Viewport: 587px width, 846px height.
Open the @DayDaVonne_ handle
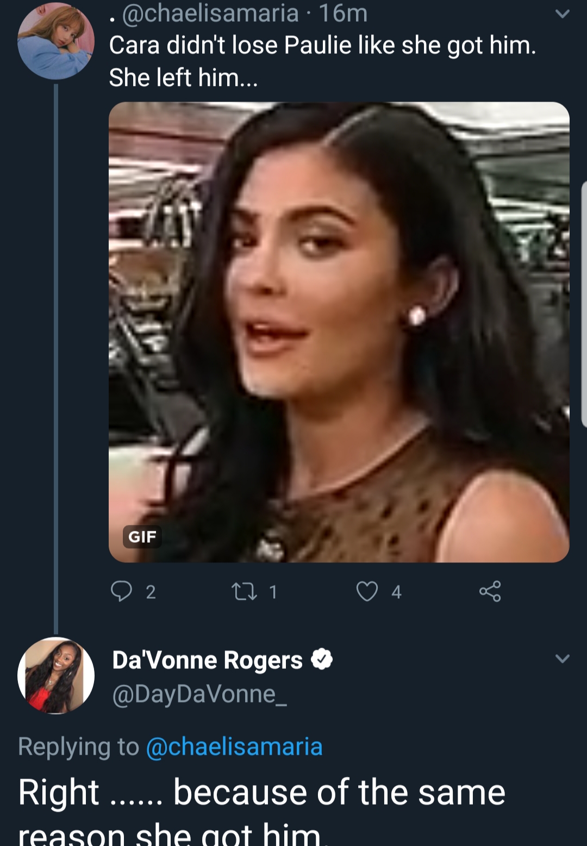click(x=199, y=694)
